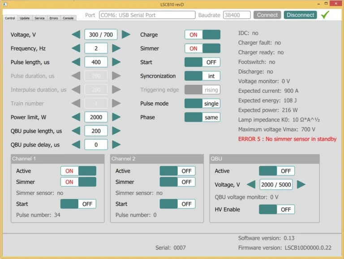The image size is (344, 259).
Task: Click the Voltage 300 / 700 value box
Action: (x=101, y=34)
